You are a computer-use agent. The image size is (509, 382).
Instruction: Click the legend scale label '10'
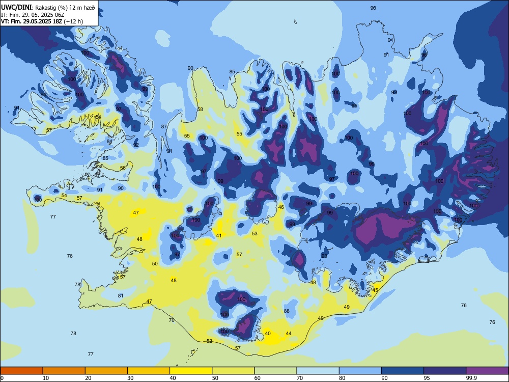(x=46, y=378)
